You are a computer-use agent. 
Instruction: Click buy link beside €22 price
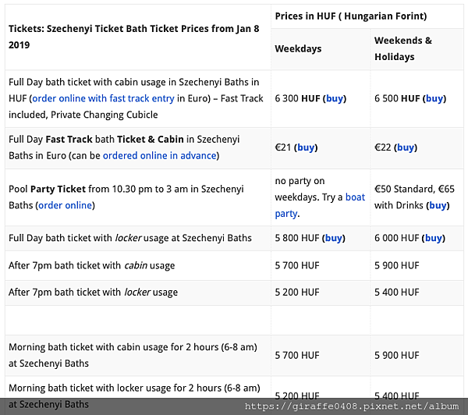click(x=406, y=147)
